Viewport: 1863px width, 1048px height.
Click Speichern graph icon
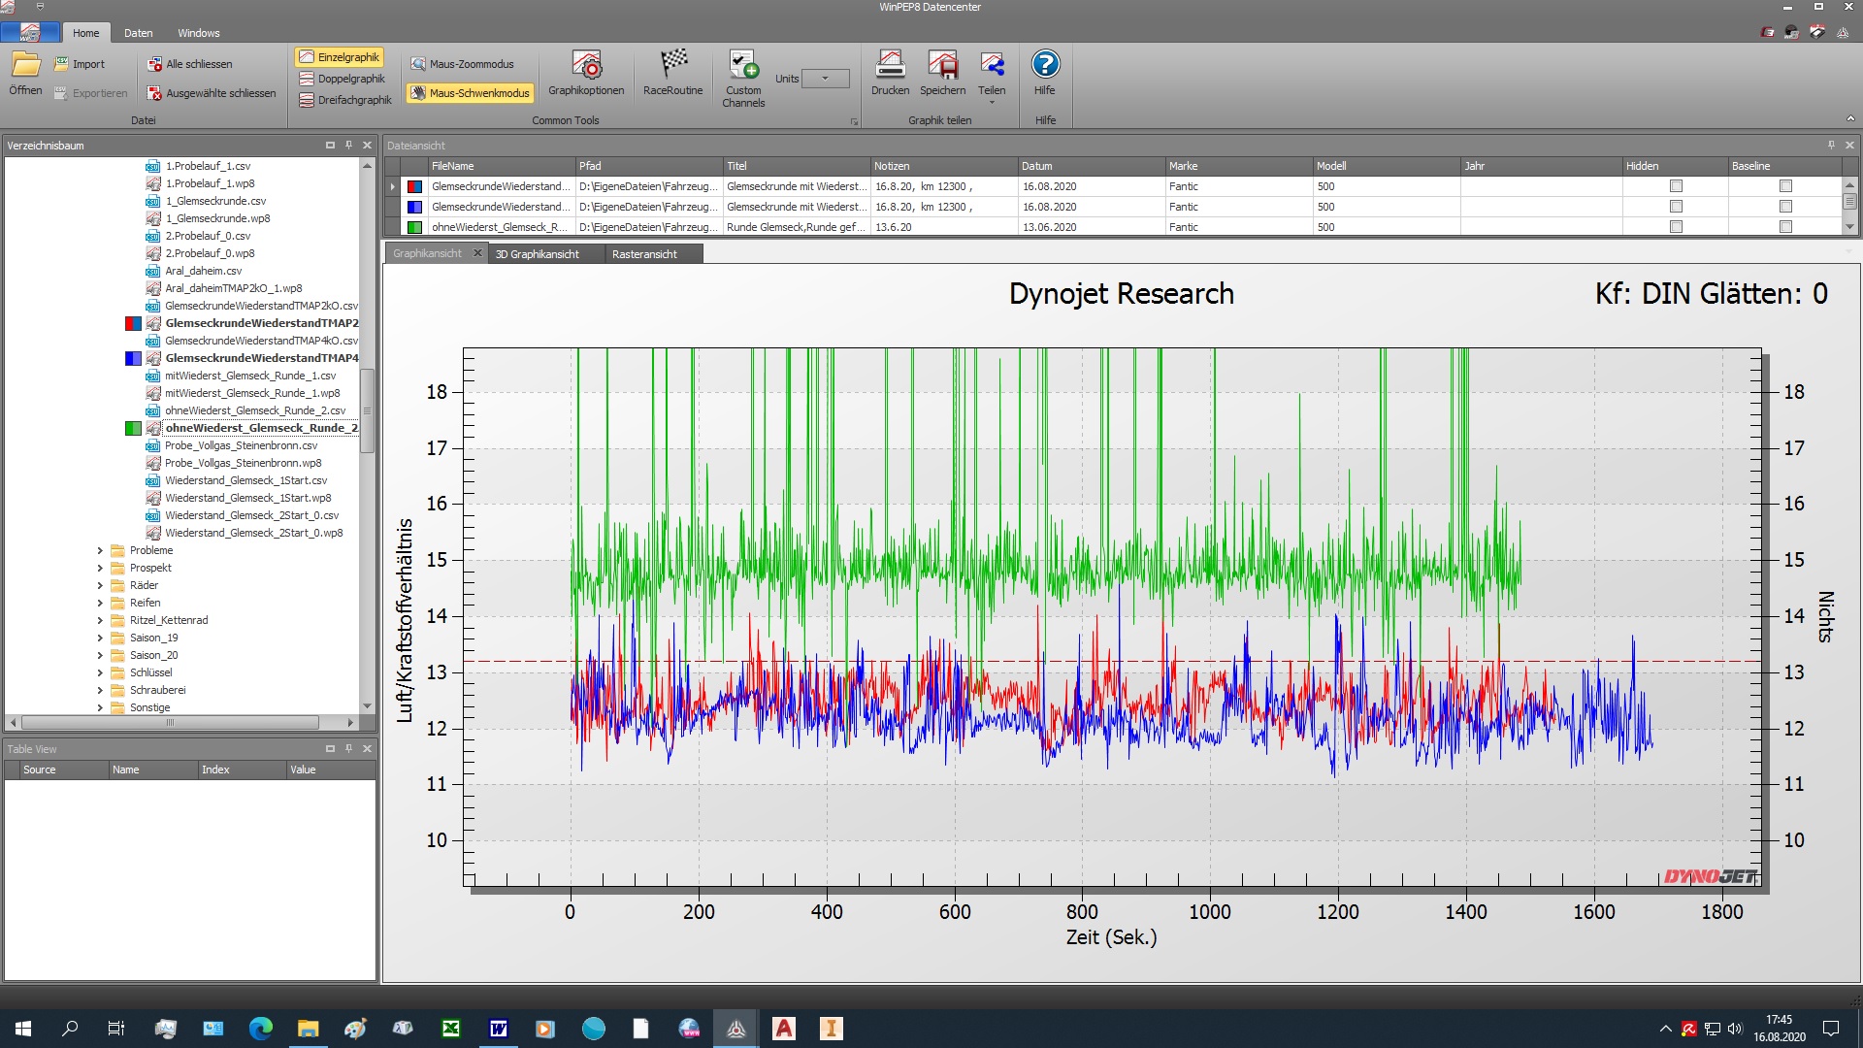(942, 66)
